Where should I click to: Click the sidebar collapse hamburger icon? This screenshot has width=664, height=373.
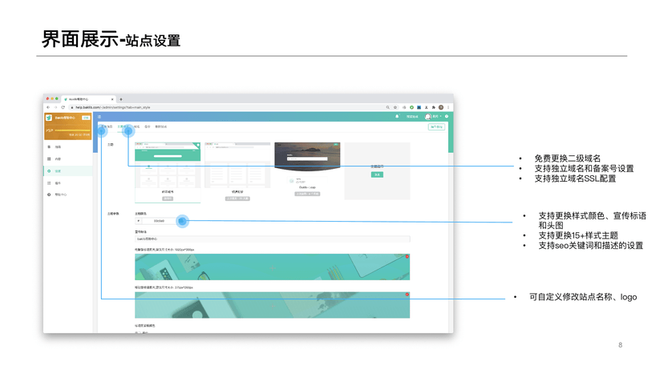99,117
